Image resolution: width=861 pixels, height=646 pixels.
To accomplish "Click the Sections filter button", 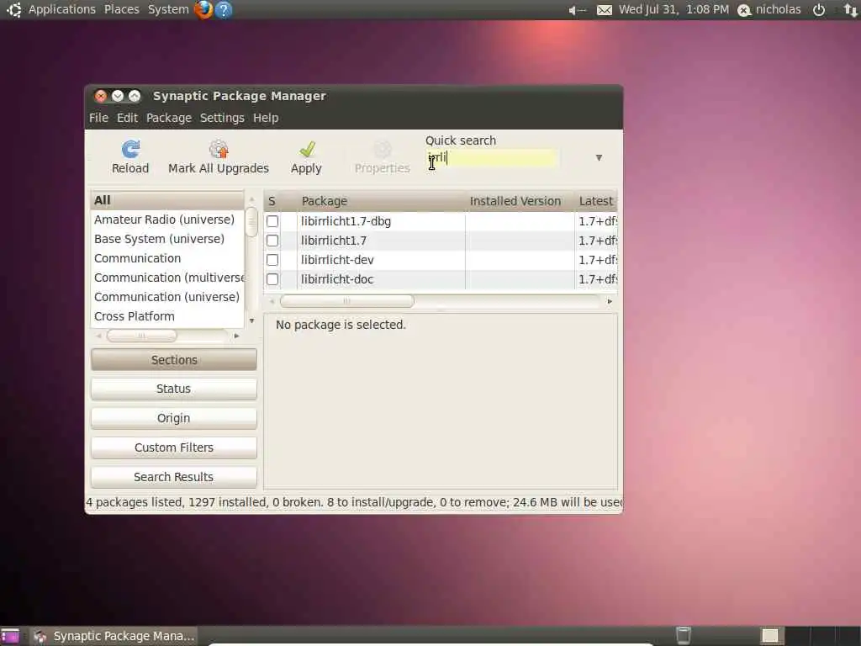I will [174, 360].
